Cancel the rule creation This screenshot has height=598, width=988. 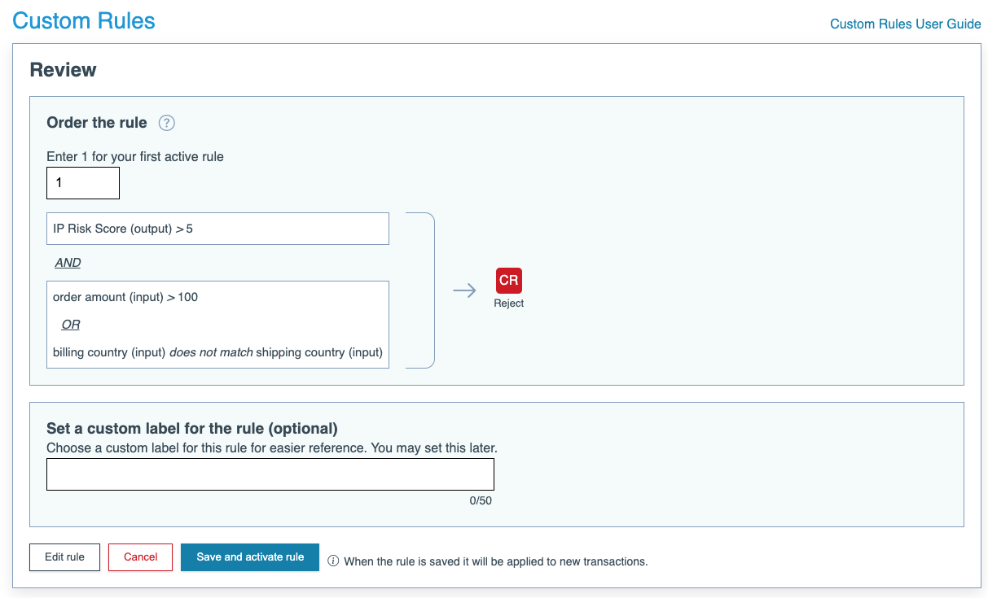click(x=140, y=557)
